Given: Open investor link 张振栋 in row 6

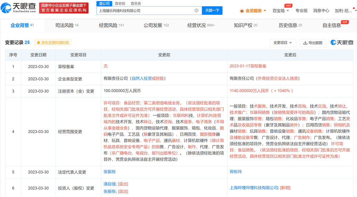Looking at the screenshot, I should click(x=109, y=191).
